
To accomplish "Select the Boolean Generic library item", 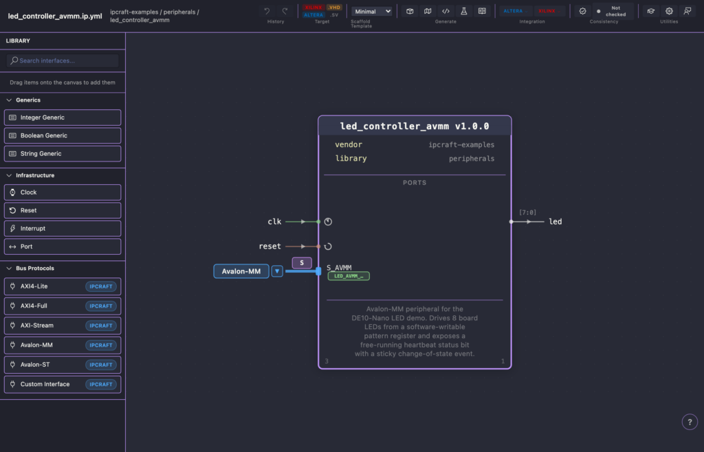I will tap(63, 135).
